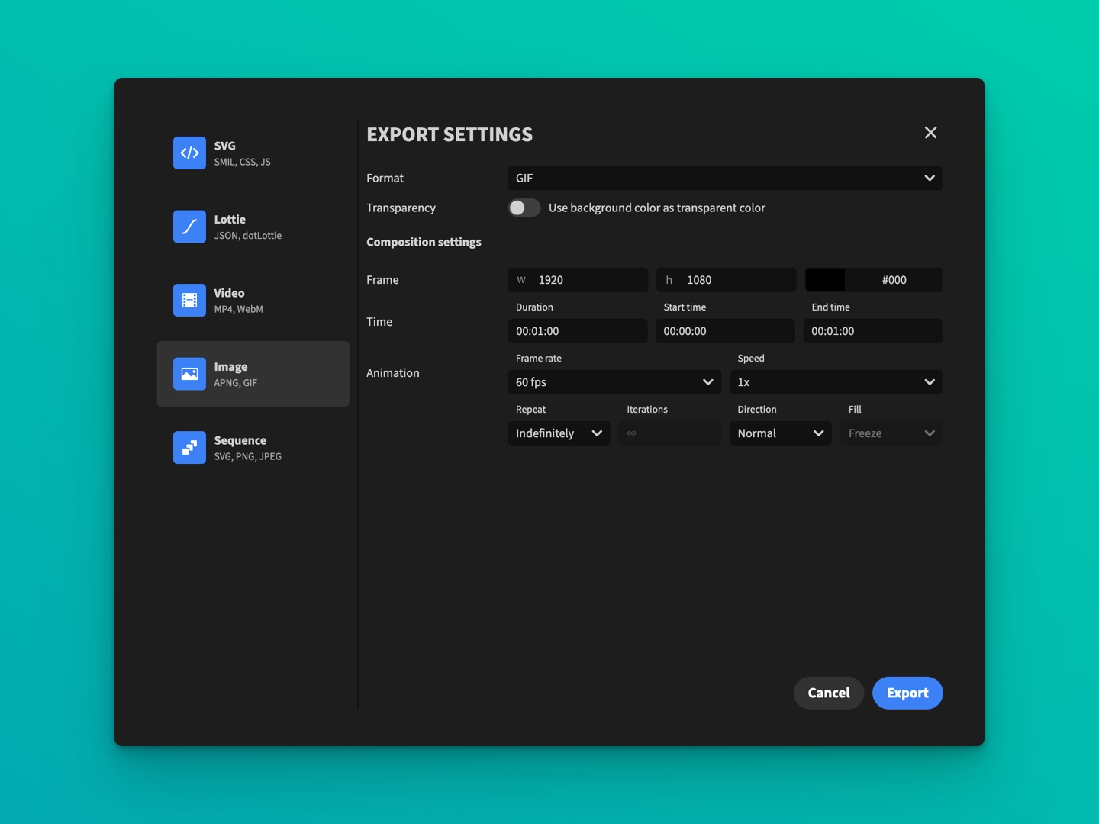This screenshot has height=824, width=1099.
Task: Open the Format dropdown showing GIF
Action: point(725,178)
